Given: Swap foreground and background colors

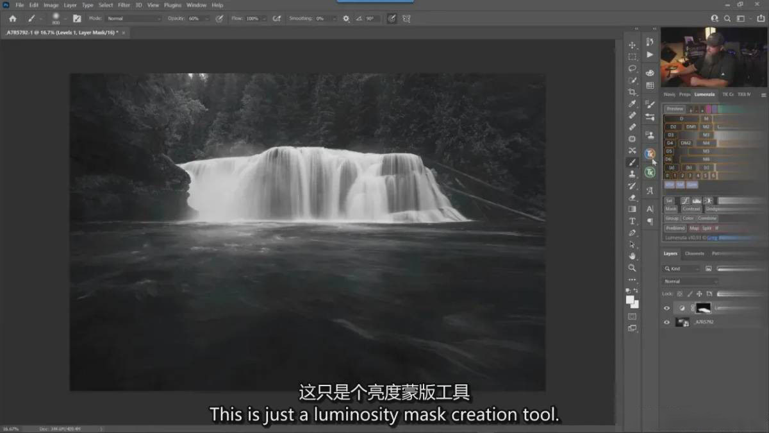Looking at the screenshot, I should tap(636, 291).
